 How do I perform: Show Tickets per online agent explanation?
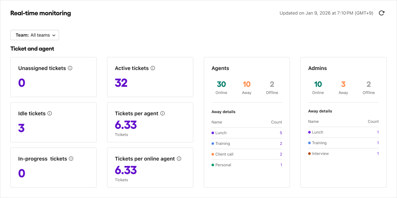coord(178,159)
